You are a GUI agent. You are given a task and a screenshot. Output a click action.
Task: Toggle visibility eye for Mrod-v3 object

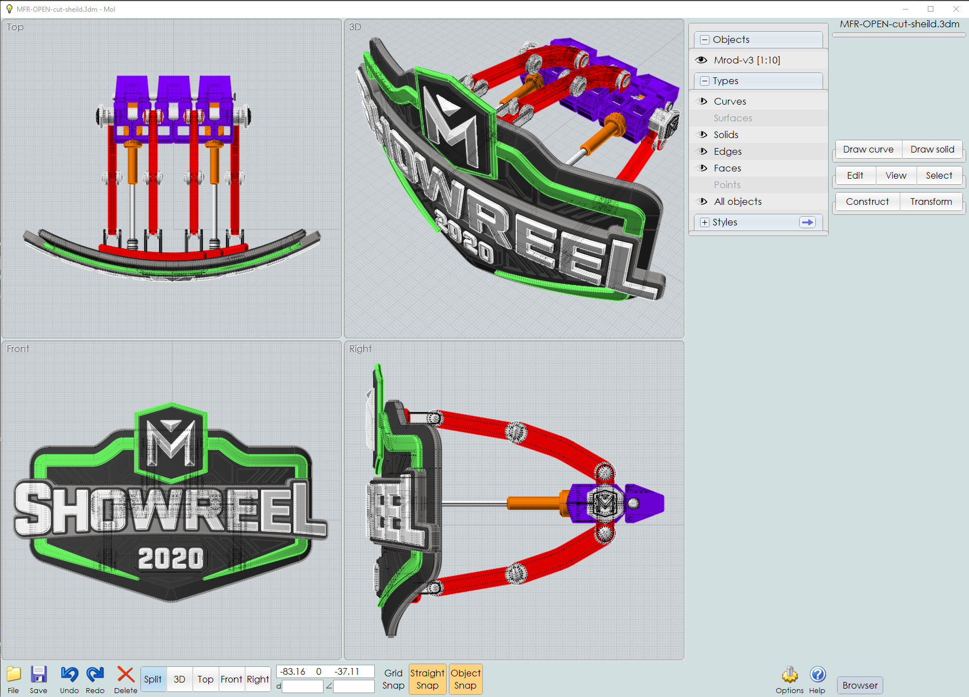(x=702, y=60)
